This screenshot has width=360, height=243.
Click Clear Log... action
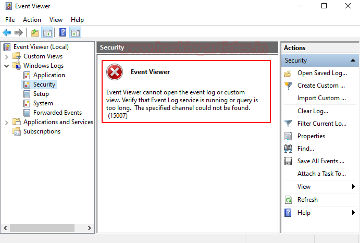coord(313,111)
